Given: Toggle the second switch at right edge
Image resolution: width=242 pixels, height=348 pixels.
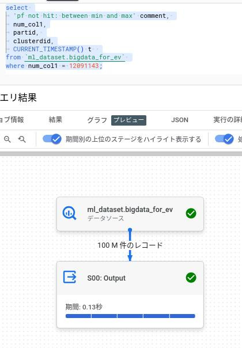Looking at the screenshot, I should click(224, 139).
